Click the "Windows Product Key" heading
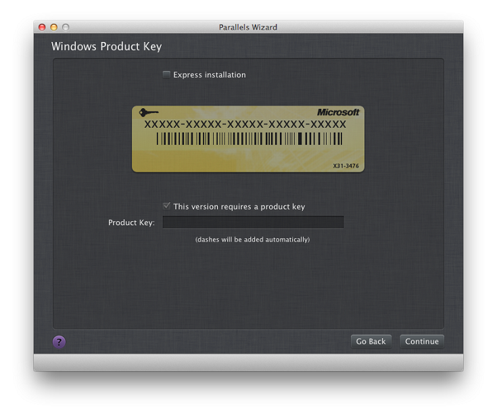This screenshot has width=497, height=418. point(107,47)
